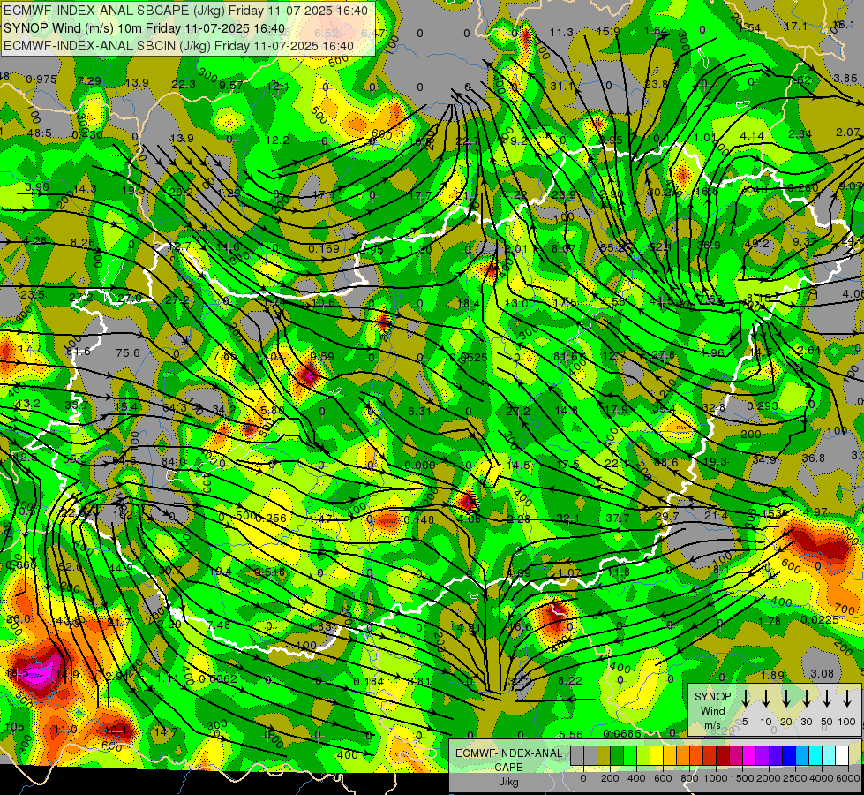
Task: Click the station value 105
Action: pos(14,727)
